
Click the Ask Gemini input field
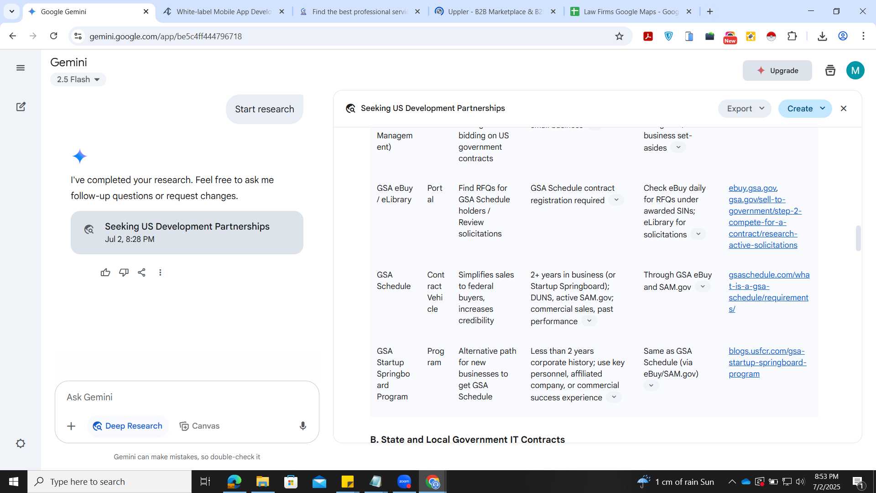187,397
